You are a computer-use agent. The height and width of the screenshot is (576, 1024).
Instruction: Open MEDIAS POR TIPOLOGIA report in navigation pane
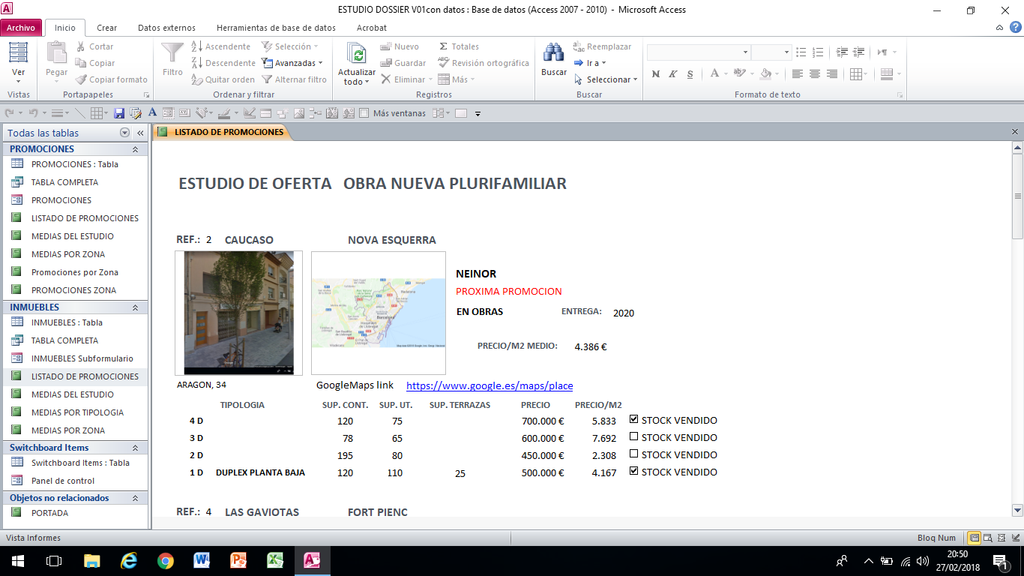(x=77, y=412)
